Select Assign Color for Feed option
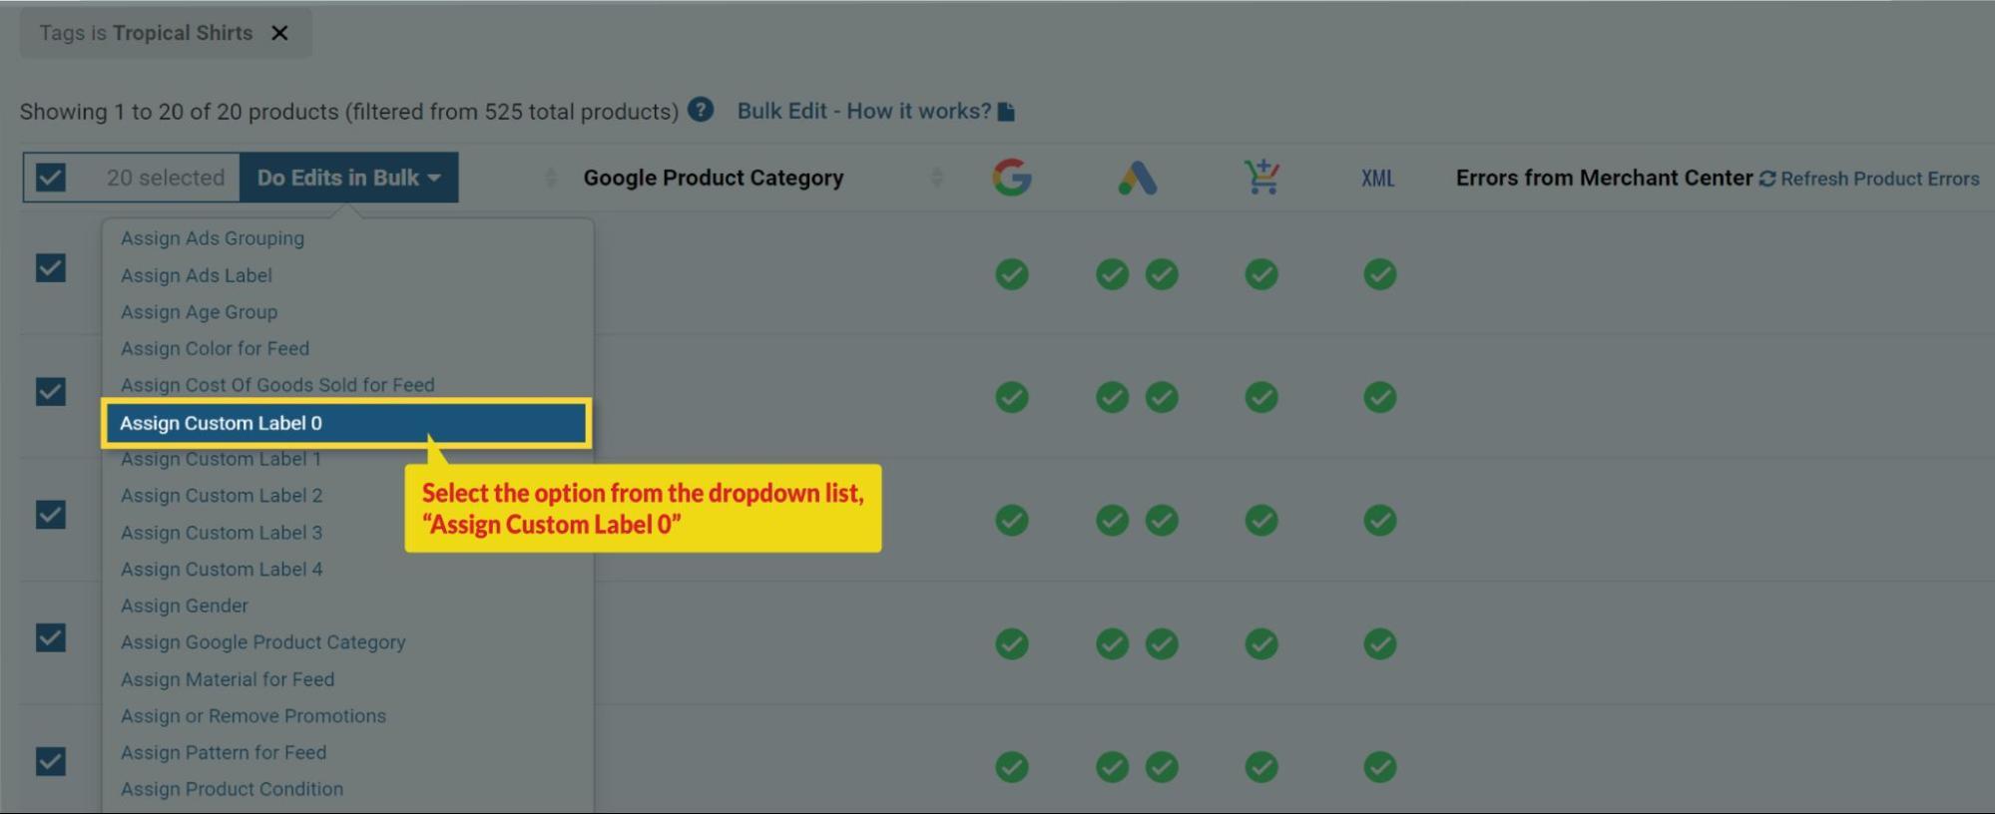Viewport: 1995px width, 814px height. [x=215, y=348]
